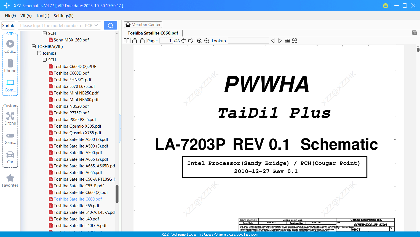The height and width of the screenshot is (237, 420).
Task: Open the Member Center home button
Action: point(143,25)
